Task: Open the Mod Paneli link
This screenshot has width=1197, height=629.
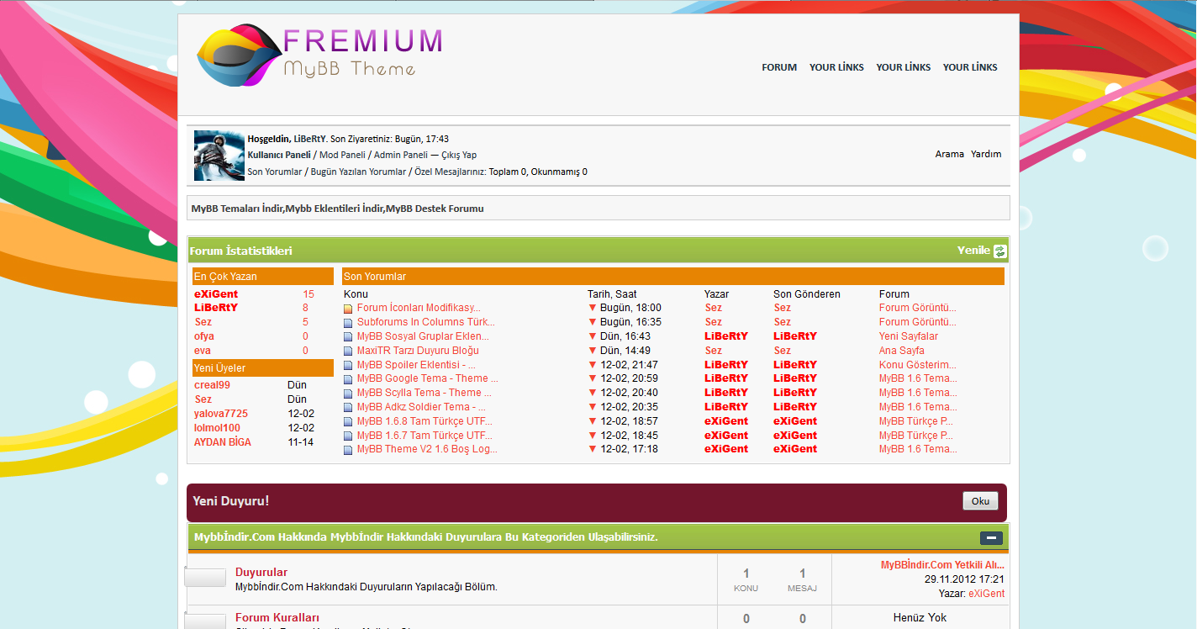Action: coord(341,155)
